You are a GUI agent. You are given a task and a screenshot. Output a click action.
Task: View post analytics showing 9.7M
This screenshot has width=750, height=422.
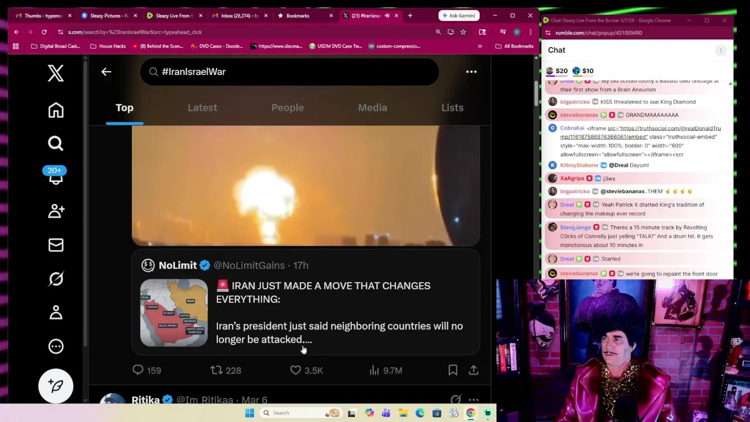coord(386,370)
